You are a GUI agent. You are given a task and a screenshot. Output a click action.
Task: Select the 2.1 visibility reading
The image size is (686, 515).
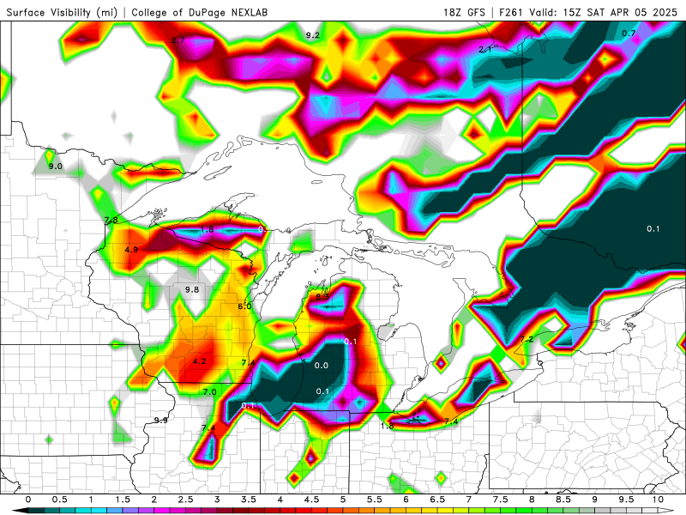click(x=484, y=50)
